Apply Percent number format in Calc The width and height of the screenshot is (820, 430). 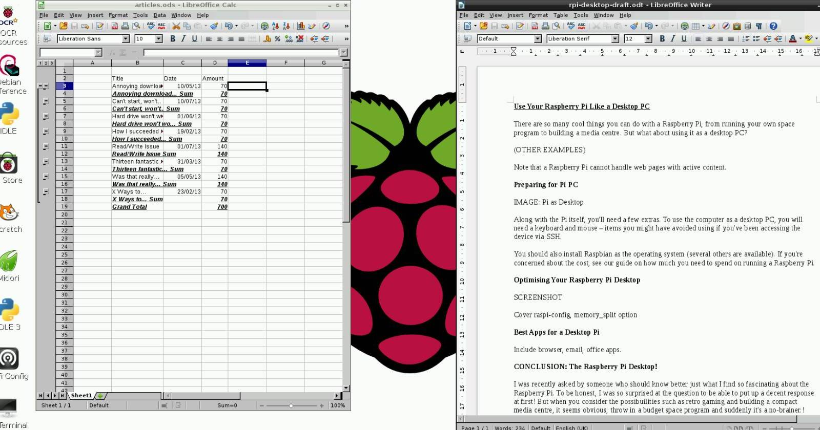point(277,38)
